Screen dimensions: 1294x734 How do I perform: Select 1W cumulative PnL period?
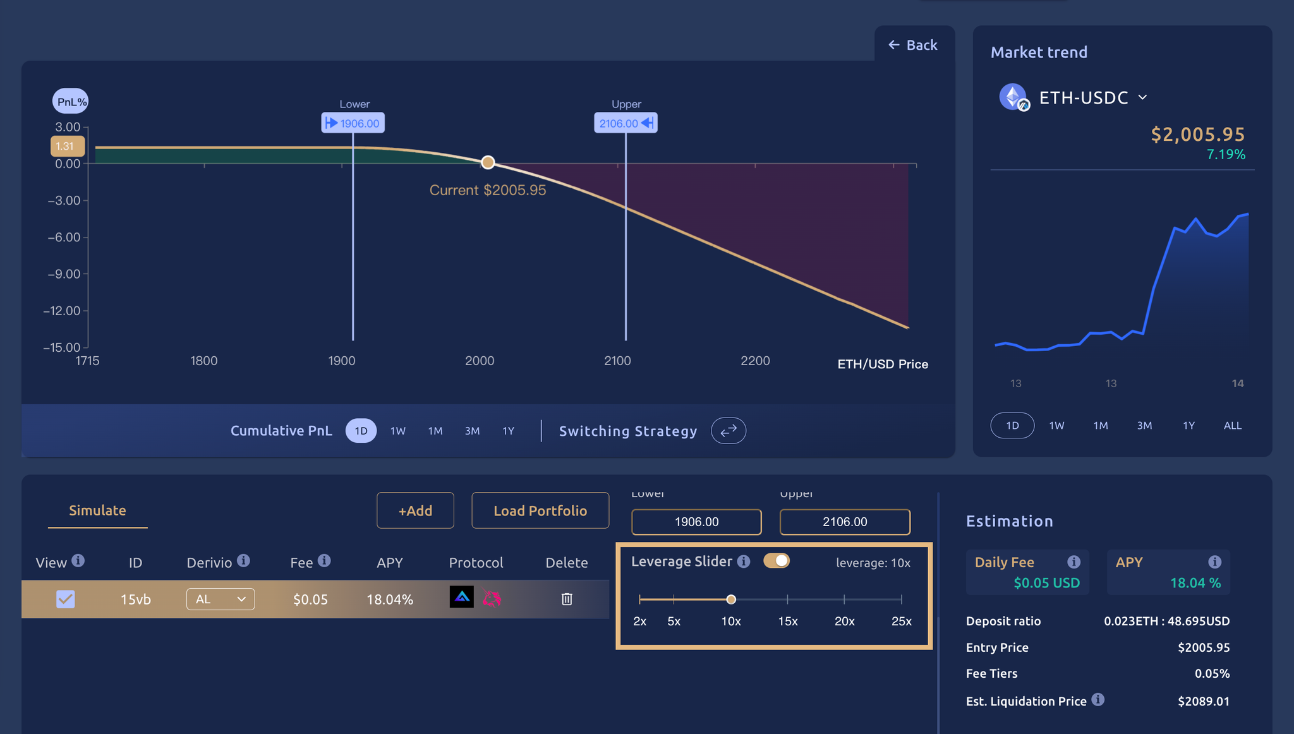pyautogui.click(x=398, y=431)
